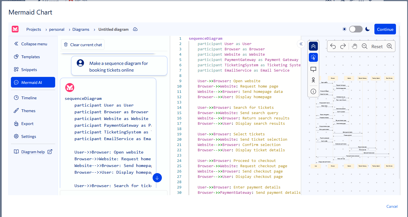408x217 pixels.
Task: Click the moon dark-mode icon
Action: [x=368, y=29]
